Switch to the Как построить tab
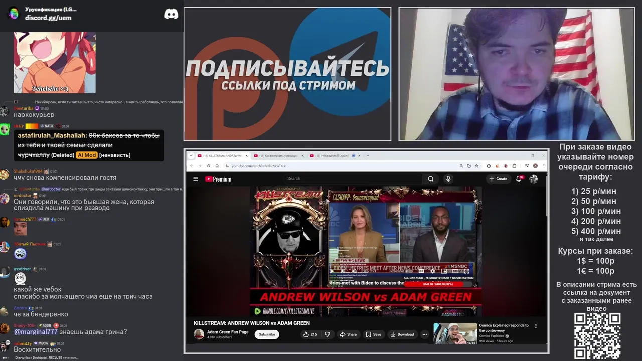This screenshot has height=361, width=642. [x=278, y=156]
